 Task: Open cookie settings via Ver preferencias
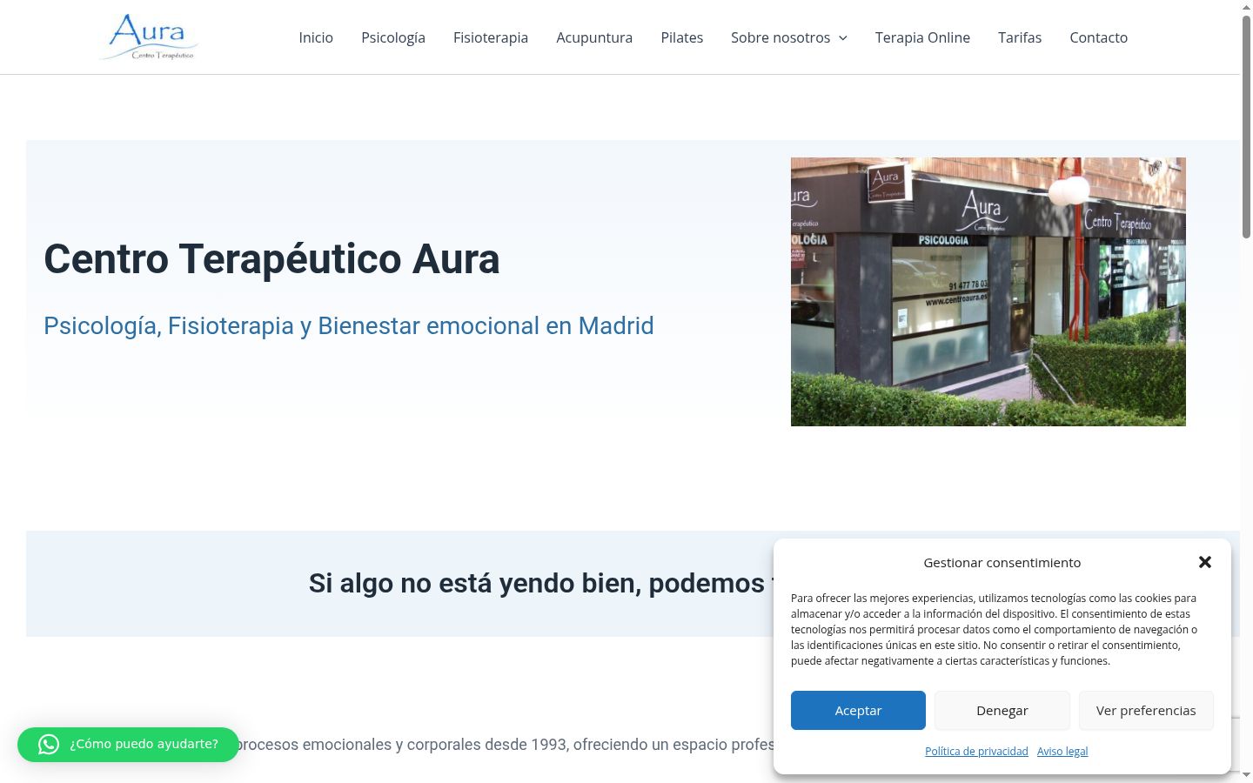coord(1146,711)
